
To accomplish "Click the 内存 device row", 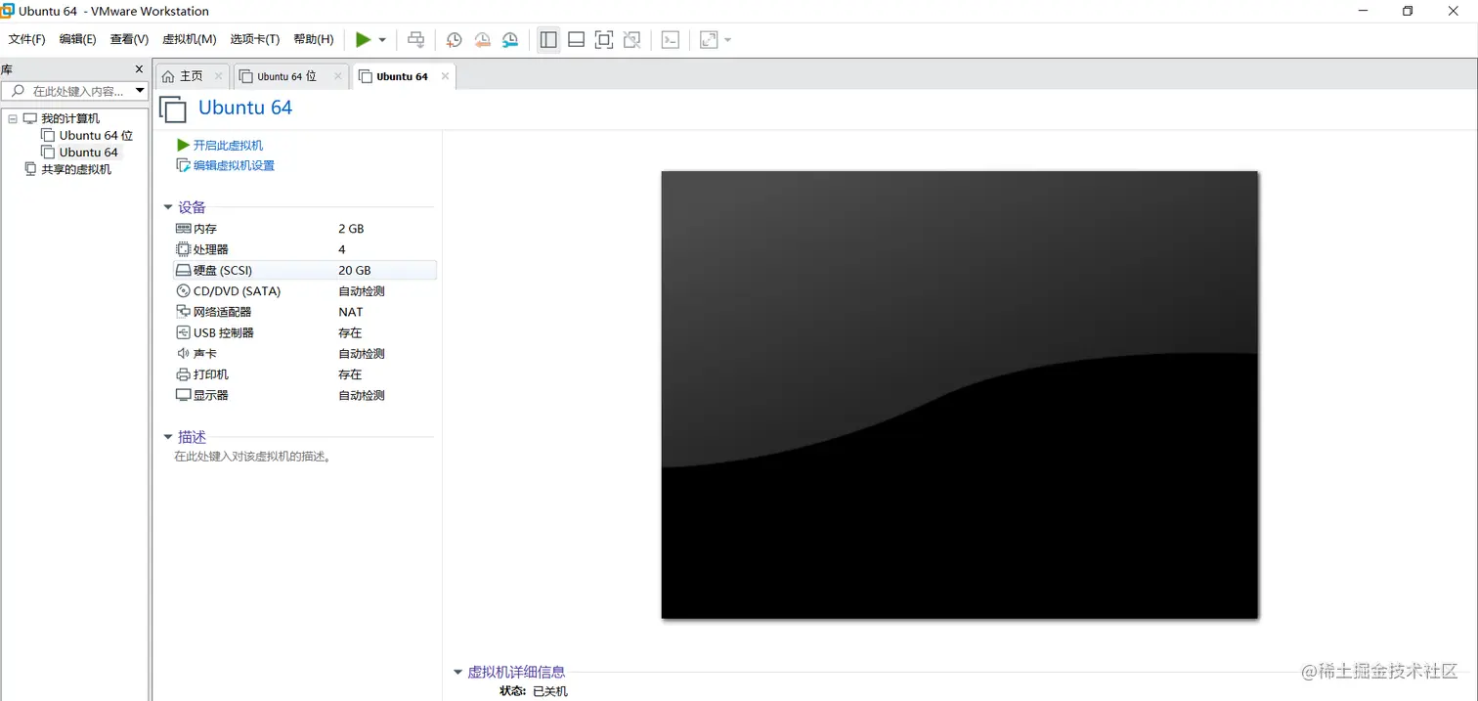I will click(x=305, y=229).
